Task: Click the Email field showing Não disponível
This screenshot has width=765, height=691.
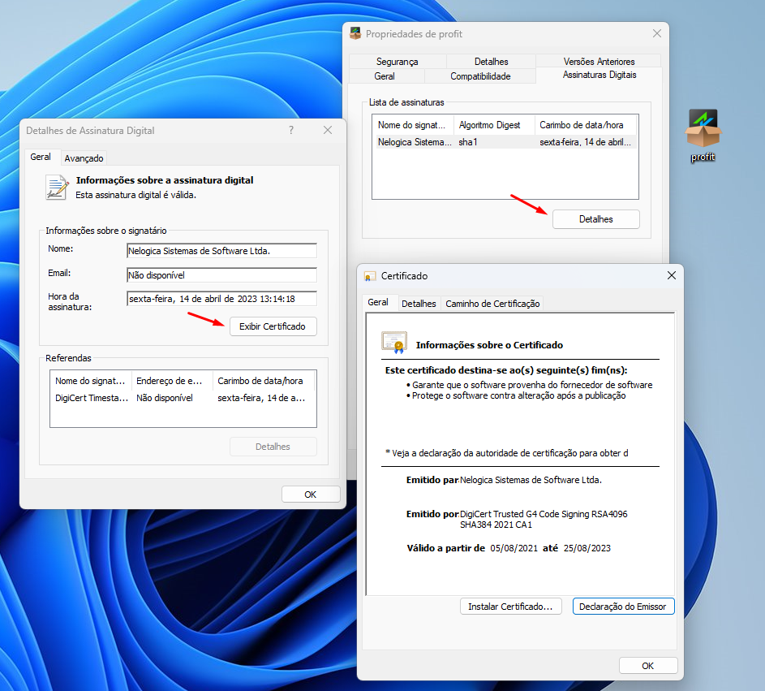Action: pyautogui.click(x=221, y=275)
